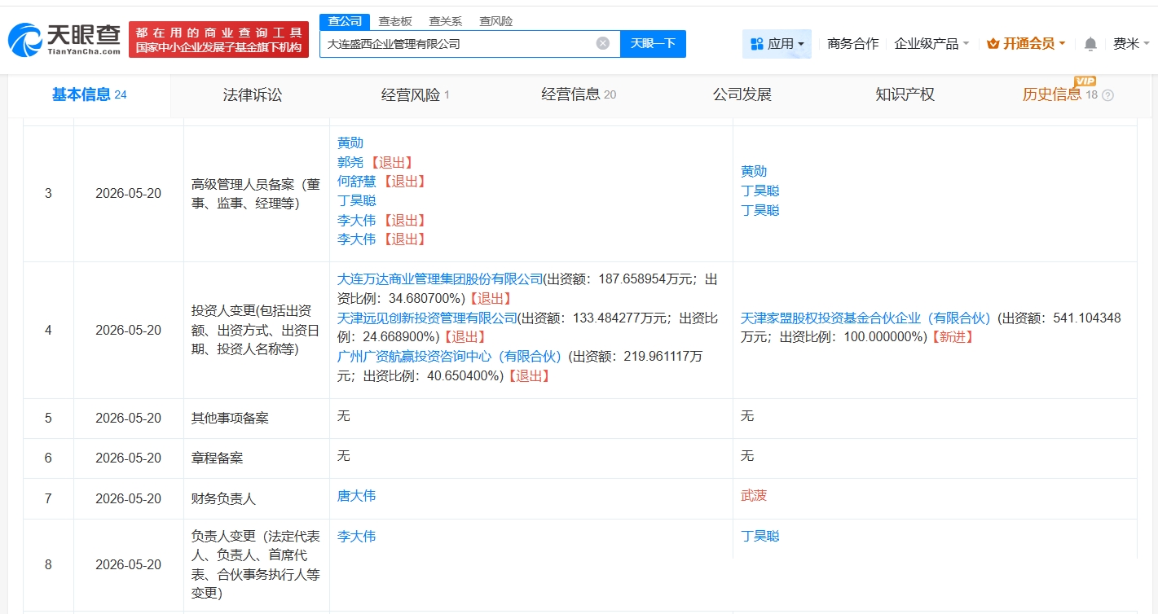This screenshot has height=614, width=1158.
Task: Click the TianYanCha logo
Action: pyautogui.click(x=64, y=39)
